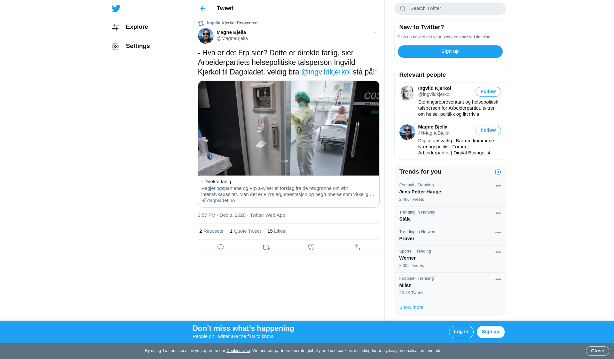Open options for Milan trend
The image size is (614, 359).
click(x=498, y=279)
